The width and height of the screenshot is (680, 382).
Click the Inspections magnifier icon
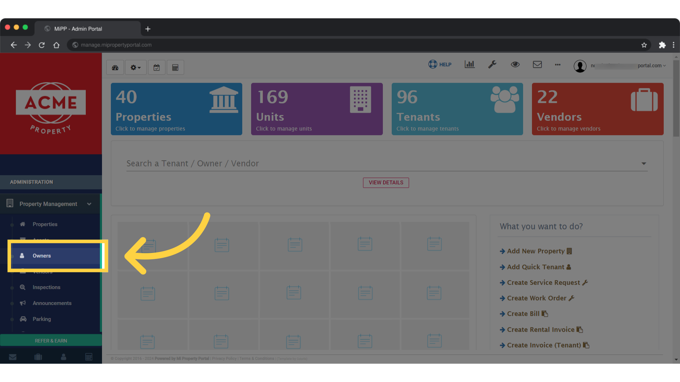coord(23,287)
